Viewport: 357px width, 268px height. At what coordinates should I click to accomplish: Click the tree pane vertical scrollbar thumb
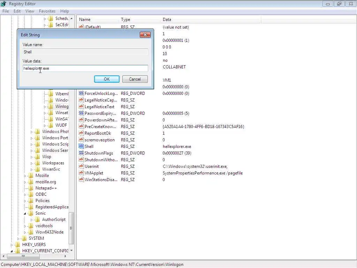[71, 228]
